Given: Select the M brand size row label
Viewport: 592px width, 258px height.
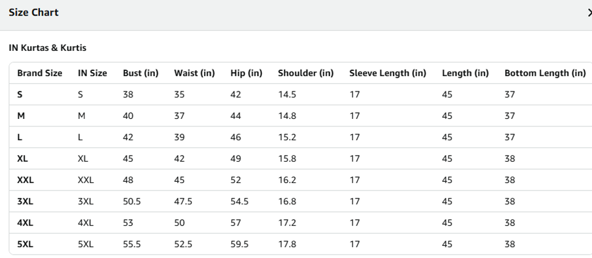Looking at the screenshot, I should coord(21,116).
